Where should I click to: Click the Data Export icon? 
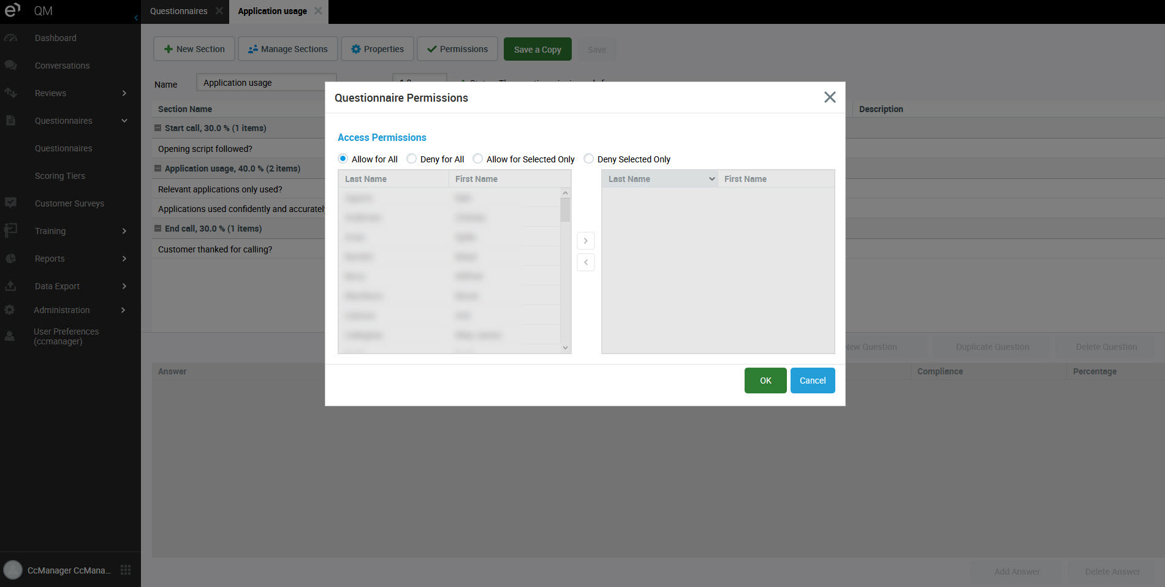(10, 286)
